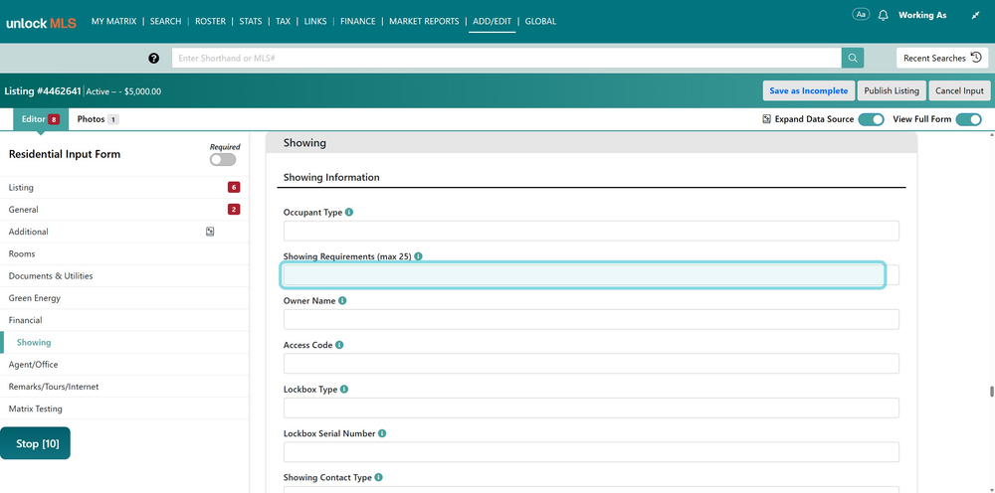Click the unlock MLS logo
This screenshot has width=995, height=493.
tap(41, 24)
